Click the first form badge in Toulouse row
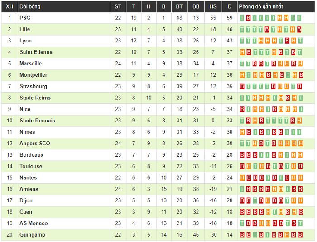The height and width of the screenshot is (242, 317). pos(242,166)
